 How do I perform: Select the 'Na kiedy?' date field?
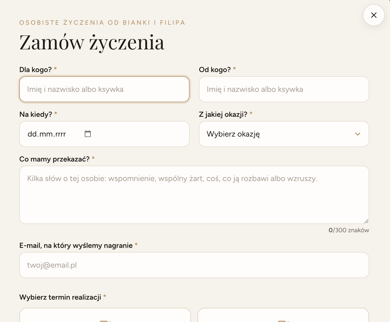pyautogui.click(x=104, y=134)
